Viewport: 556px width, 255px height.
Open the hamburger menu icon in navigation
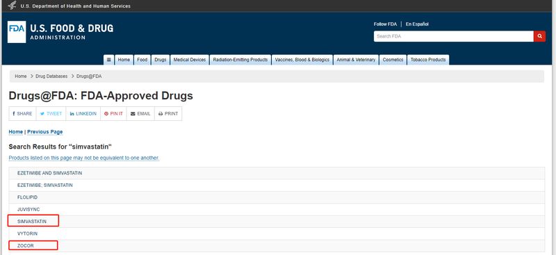click(108, 60)
